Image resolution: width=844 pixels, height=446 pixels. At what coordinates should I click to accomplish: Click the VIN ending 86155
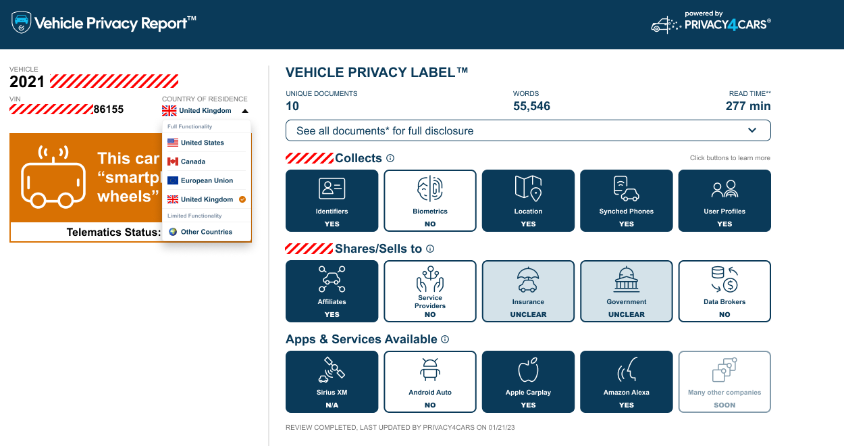(x=109, y=109)
